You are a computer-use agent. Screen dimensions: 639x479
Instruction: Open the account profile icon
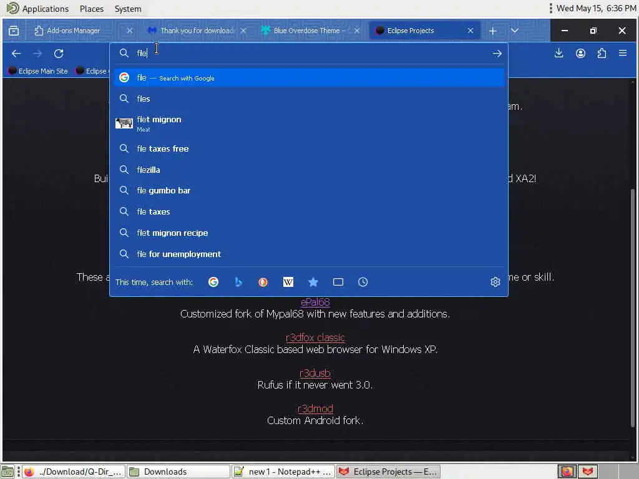580,54
